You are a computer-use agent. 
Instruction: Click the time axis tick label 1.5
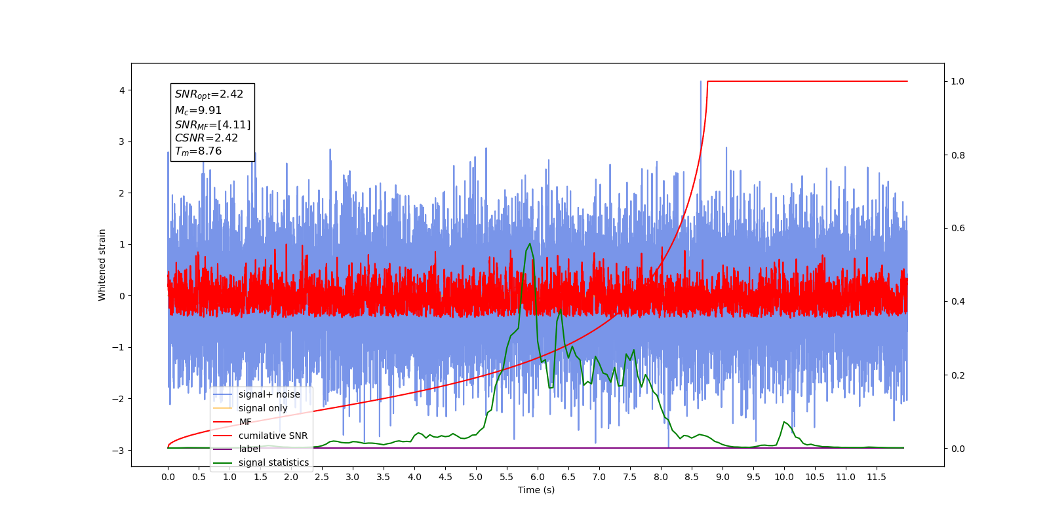pos(260,477)
